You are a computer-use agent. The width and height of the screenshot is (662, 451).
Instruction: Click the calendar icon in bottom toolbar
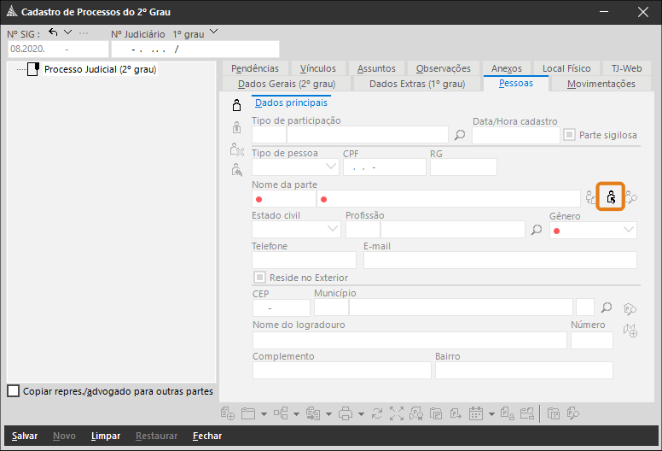(476, 413)
